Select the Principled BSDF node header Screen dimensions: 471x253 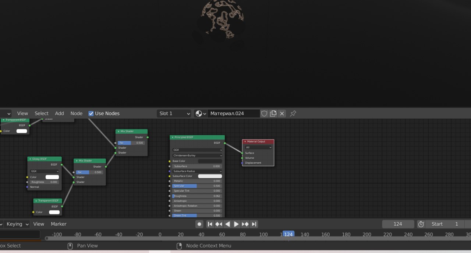(197, 137)
